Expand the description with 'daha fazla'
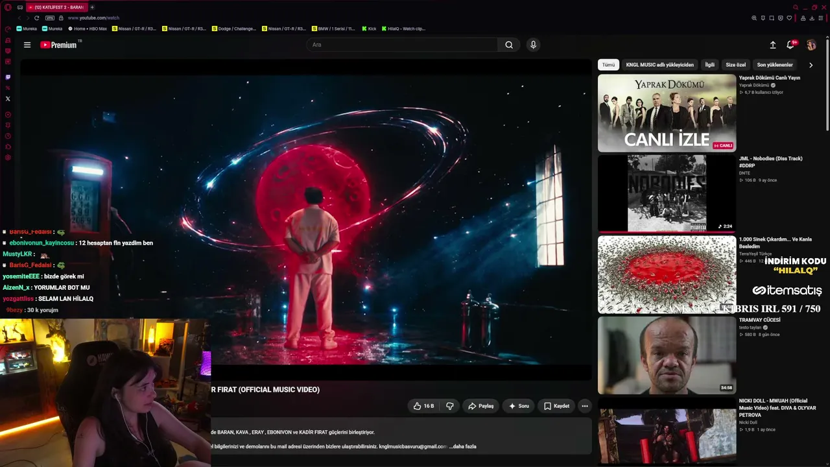The height and width of the screenshot is (467, 830). point(464,446)
